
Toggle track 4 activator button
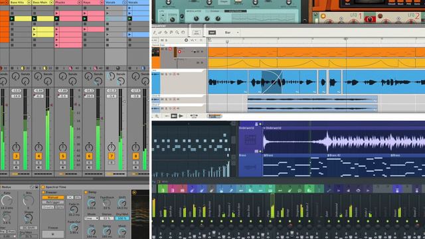click(39, 156)
